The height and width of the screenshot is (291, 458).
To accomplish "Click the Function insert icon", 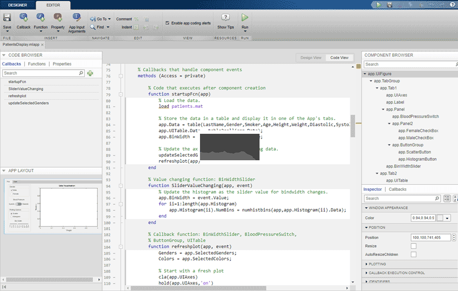I will 41,18.
